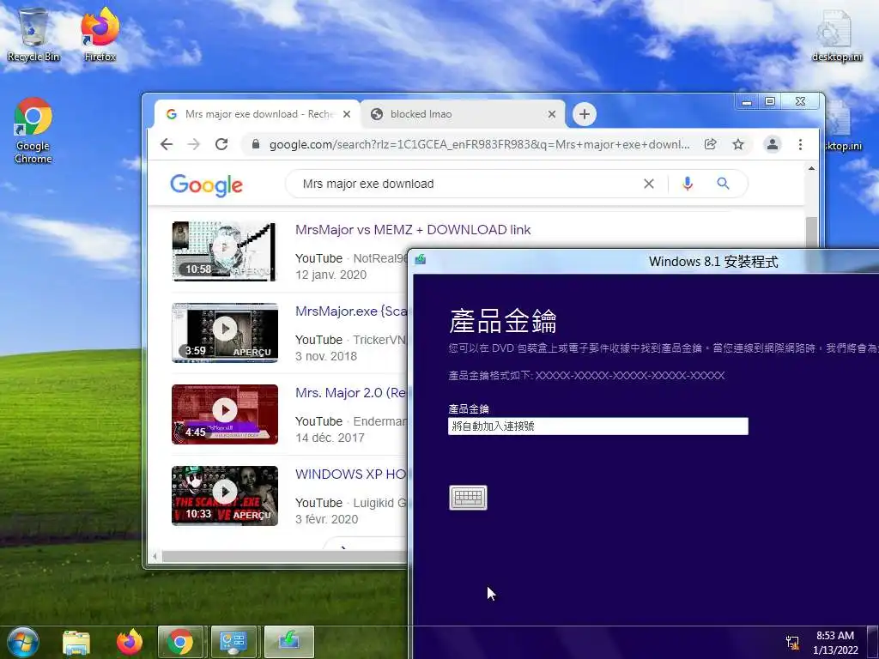Switch to the Windows setup taskbar item

pos(288,642)
